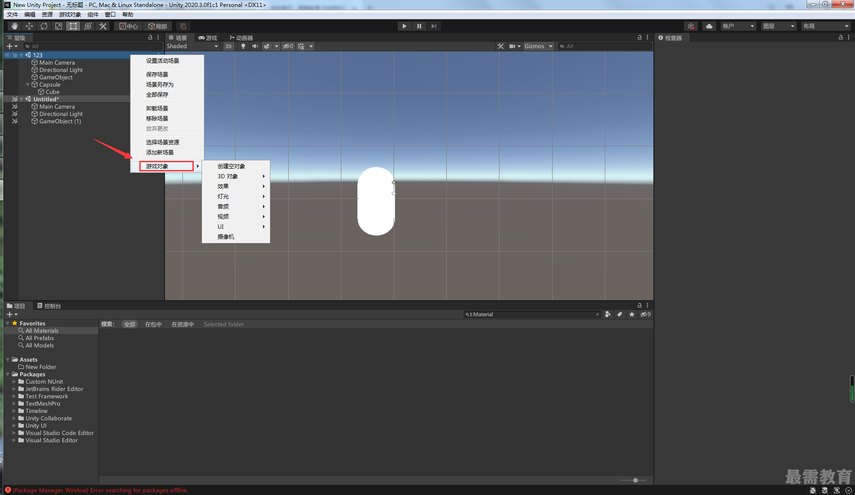
Task: Open 编辑 menu
Action: click(x=30, y=15)
